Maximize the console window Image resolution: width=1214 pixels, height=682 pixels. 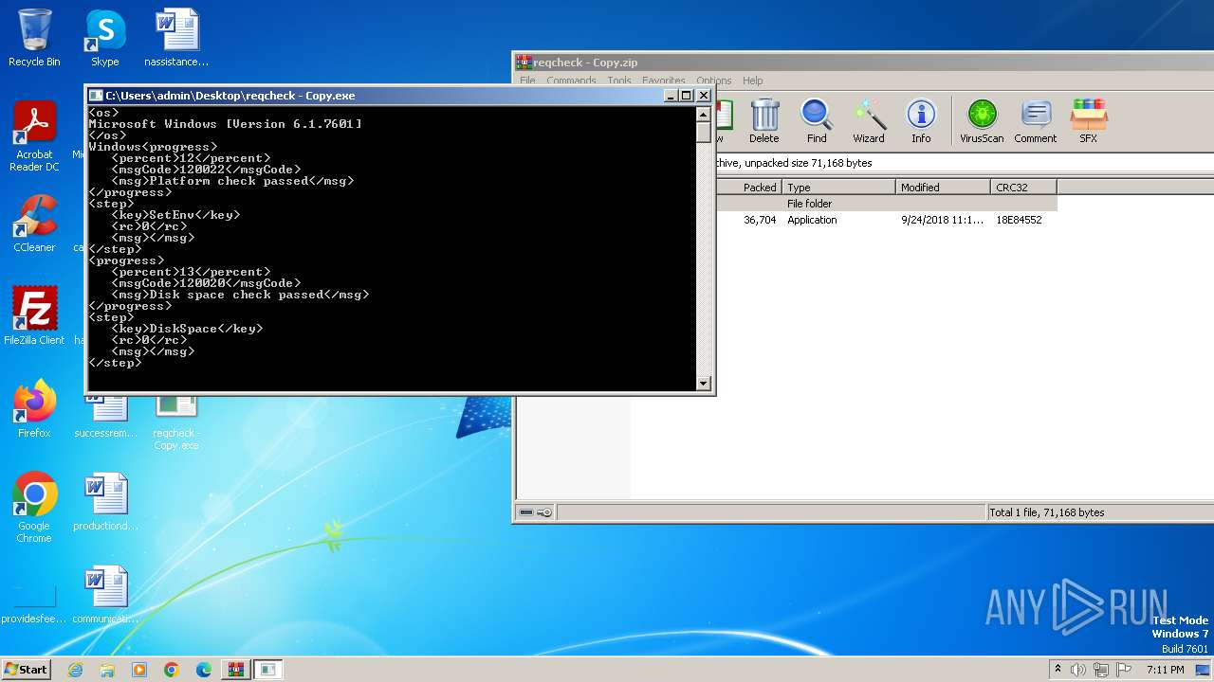[687, 96]
